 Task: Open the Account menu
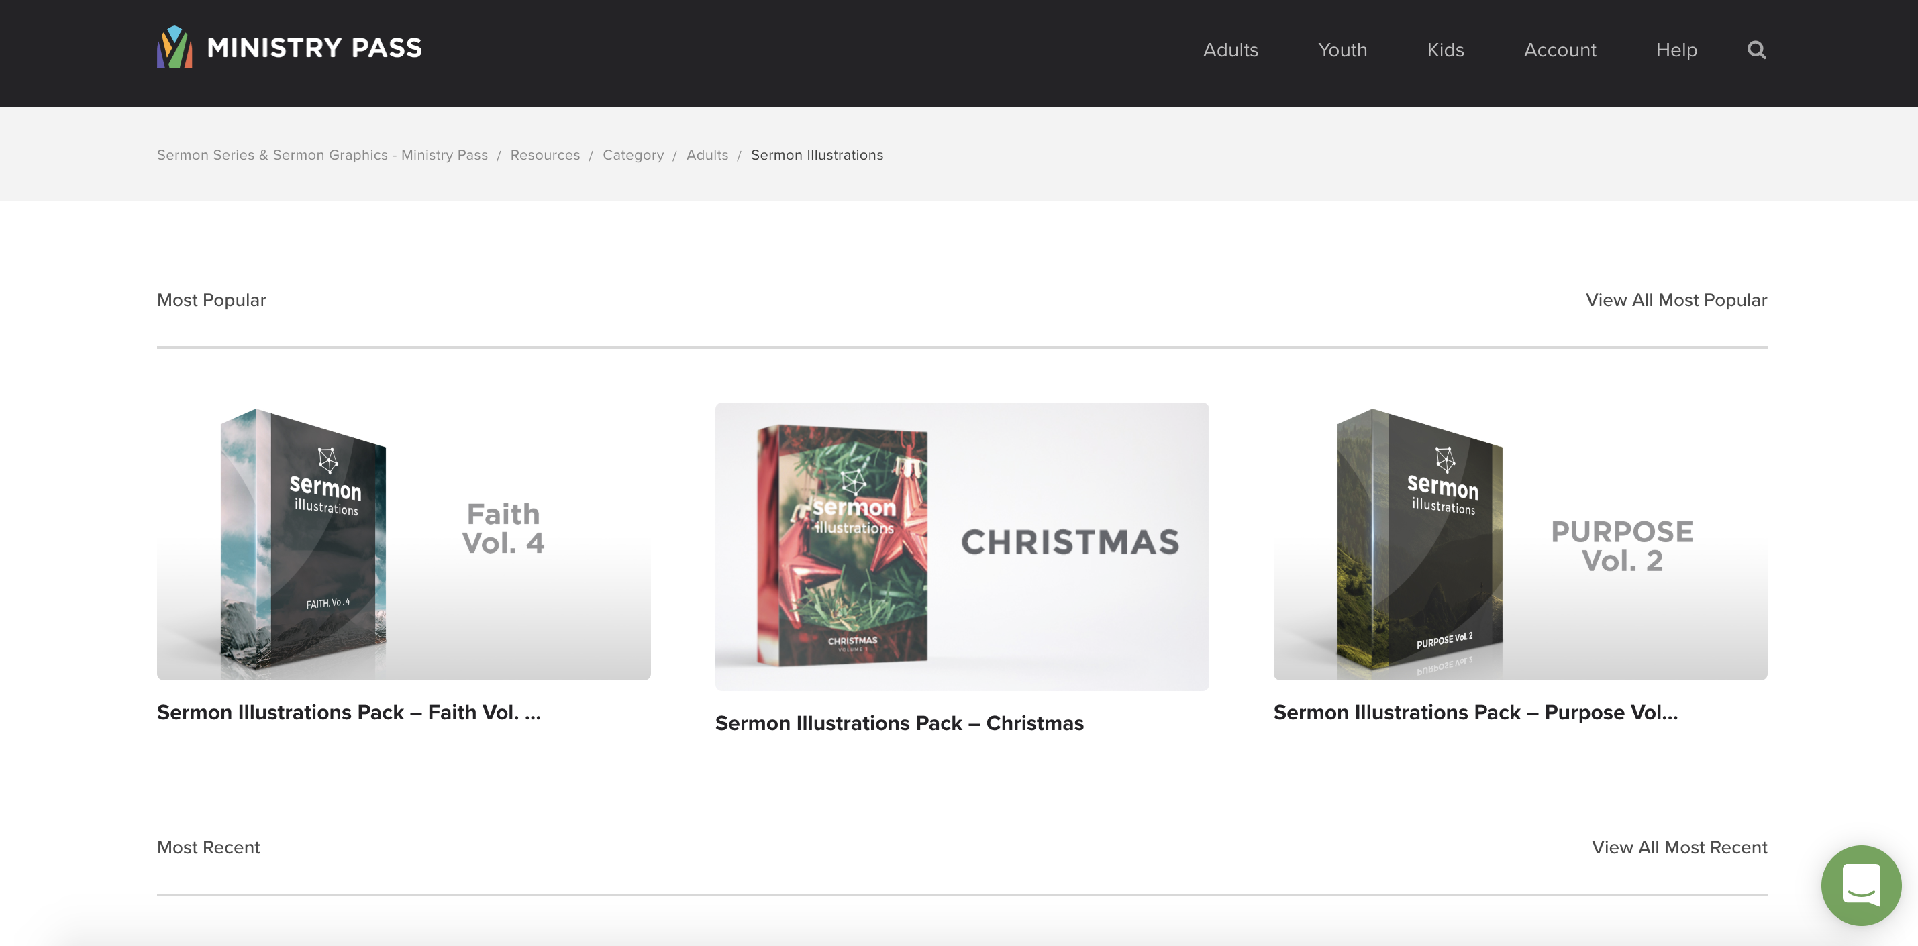1560,50
